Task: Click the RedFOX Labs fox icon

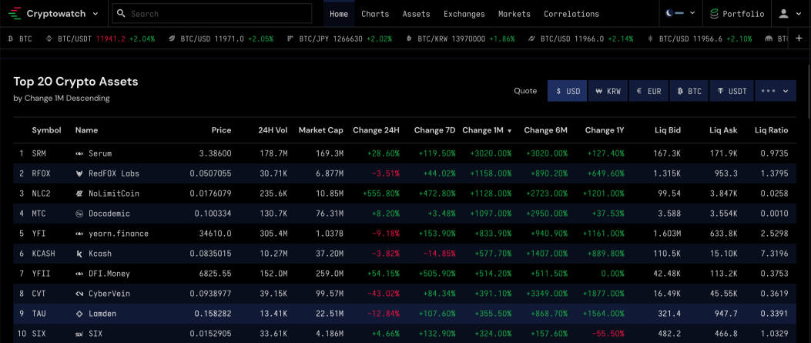Action: [x=79, y=173]
